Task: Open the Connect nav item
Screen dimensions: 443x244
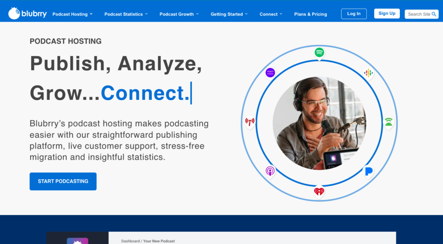Action: tap(269, 14)
